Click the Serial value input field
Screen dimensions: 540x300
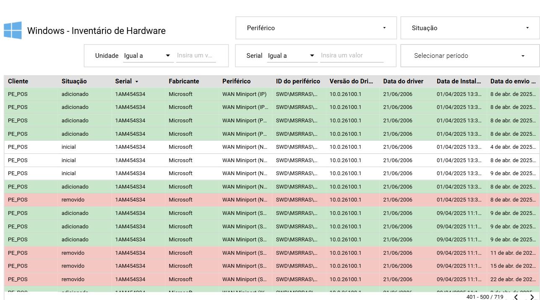352,55
